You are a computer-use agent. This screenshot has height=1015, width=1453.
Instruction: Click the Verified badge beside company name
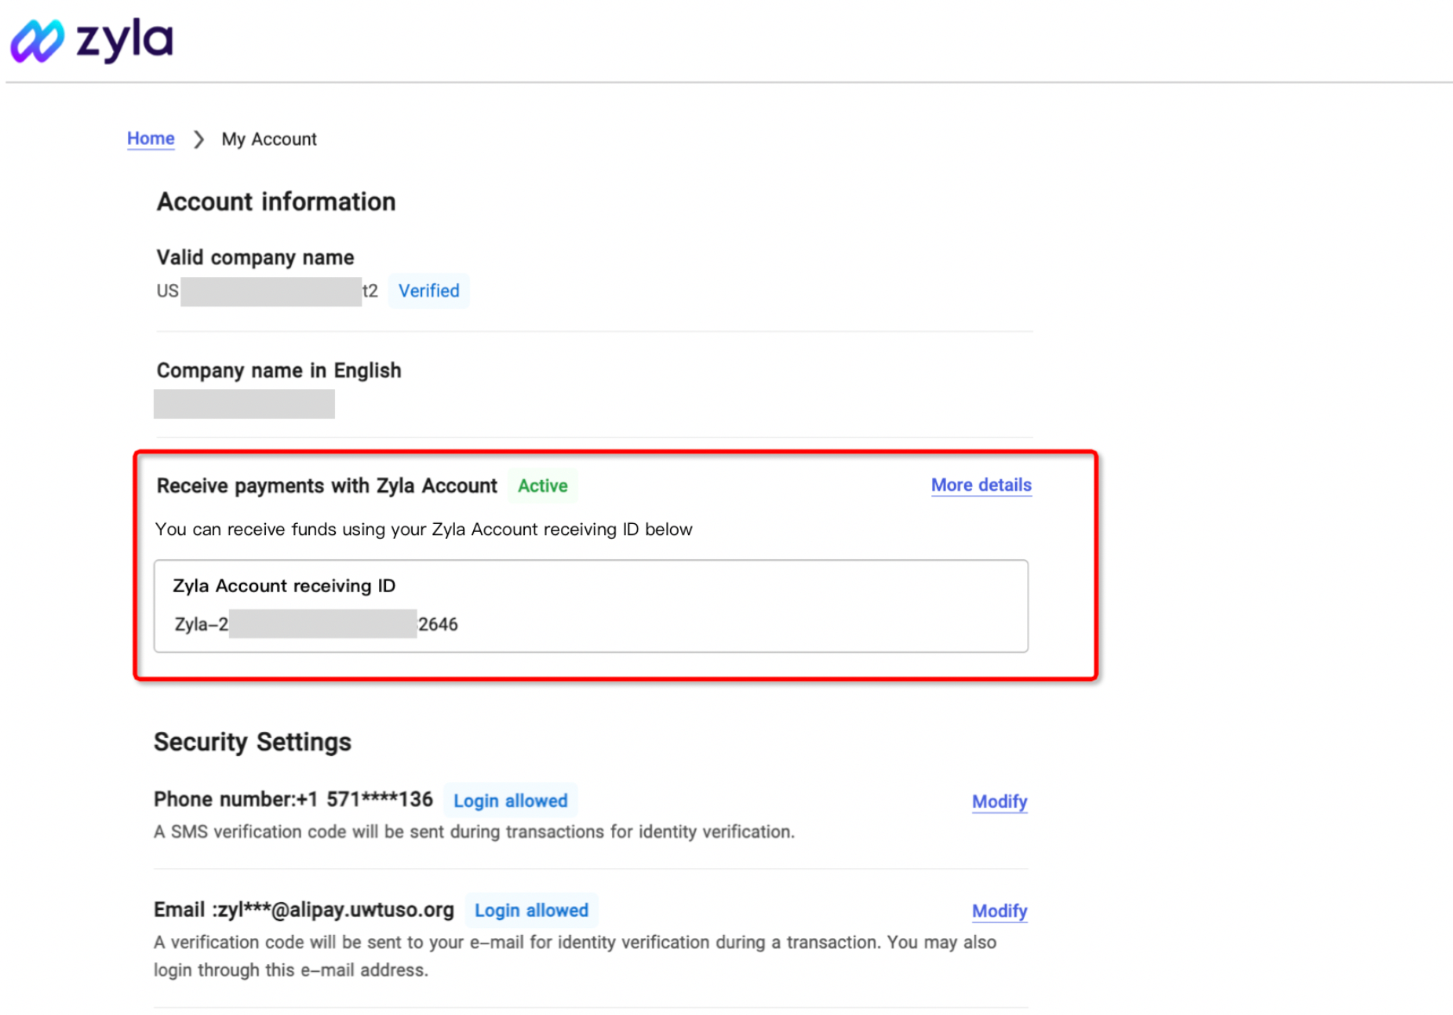point(428,291)
